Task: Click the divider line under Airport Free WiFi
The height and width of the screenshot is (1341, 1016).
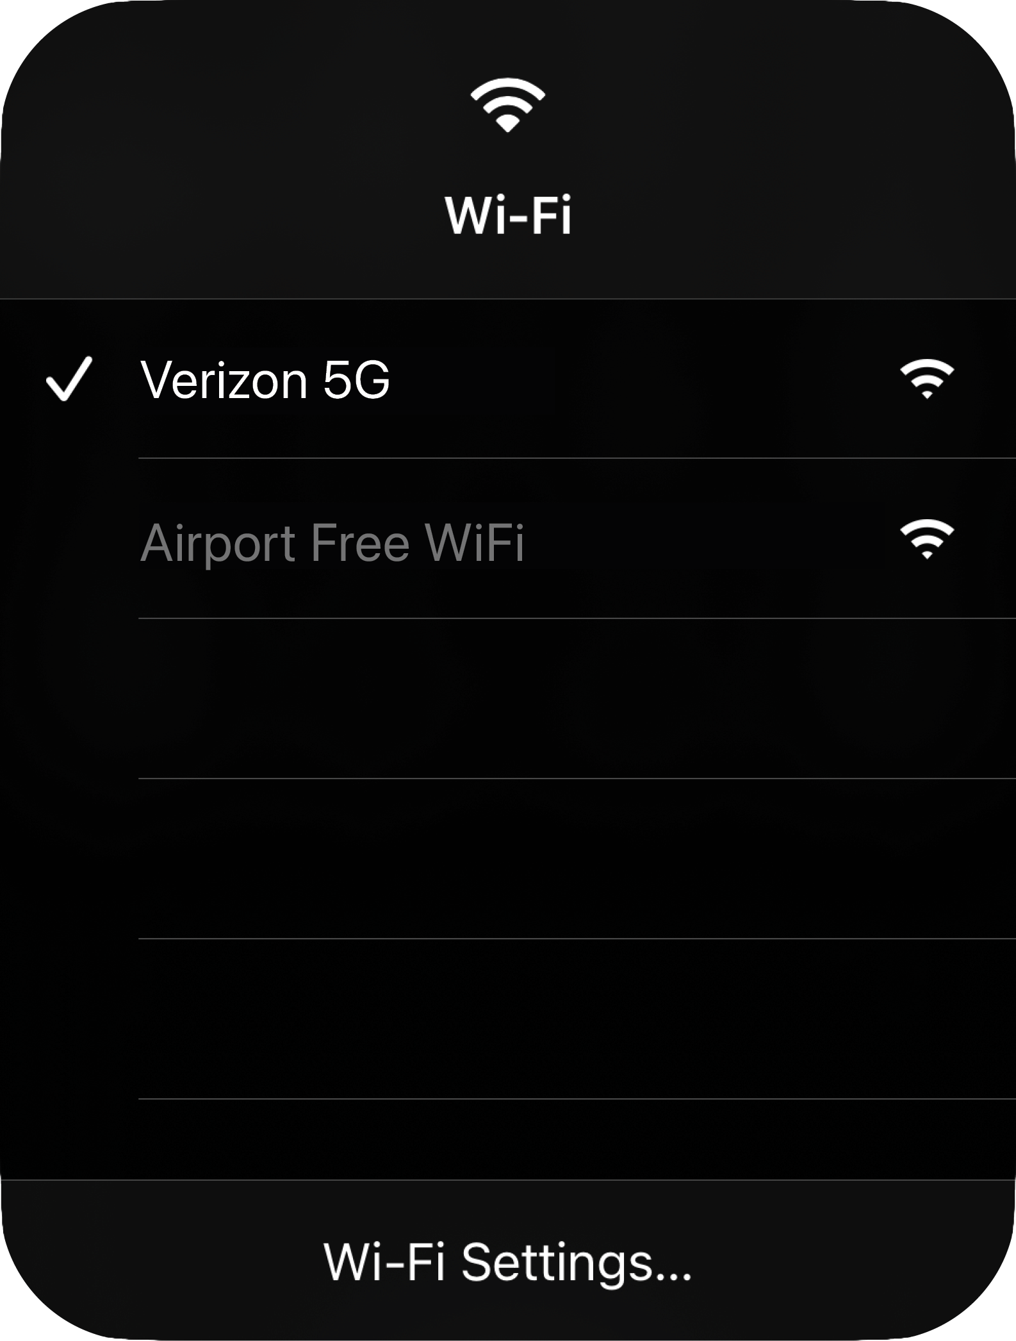Action: pyautogui.click(x=577, y=619)
